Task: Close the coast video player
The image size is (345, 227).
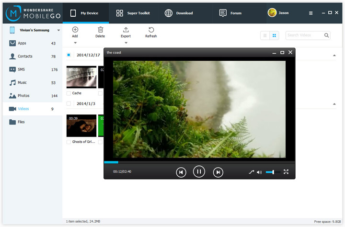Action: click(x=290, y=52)
